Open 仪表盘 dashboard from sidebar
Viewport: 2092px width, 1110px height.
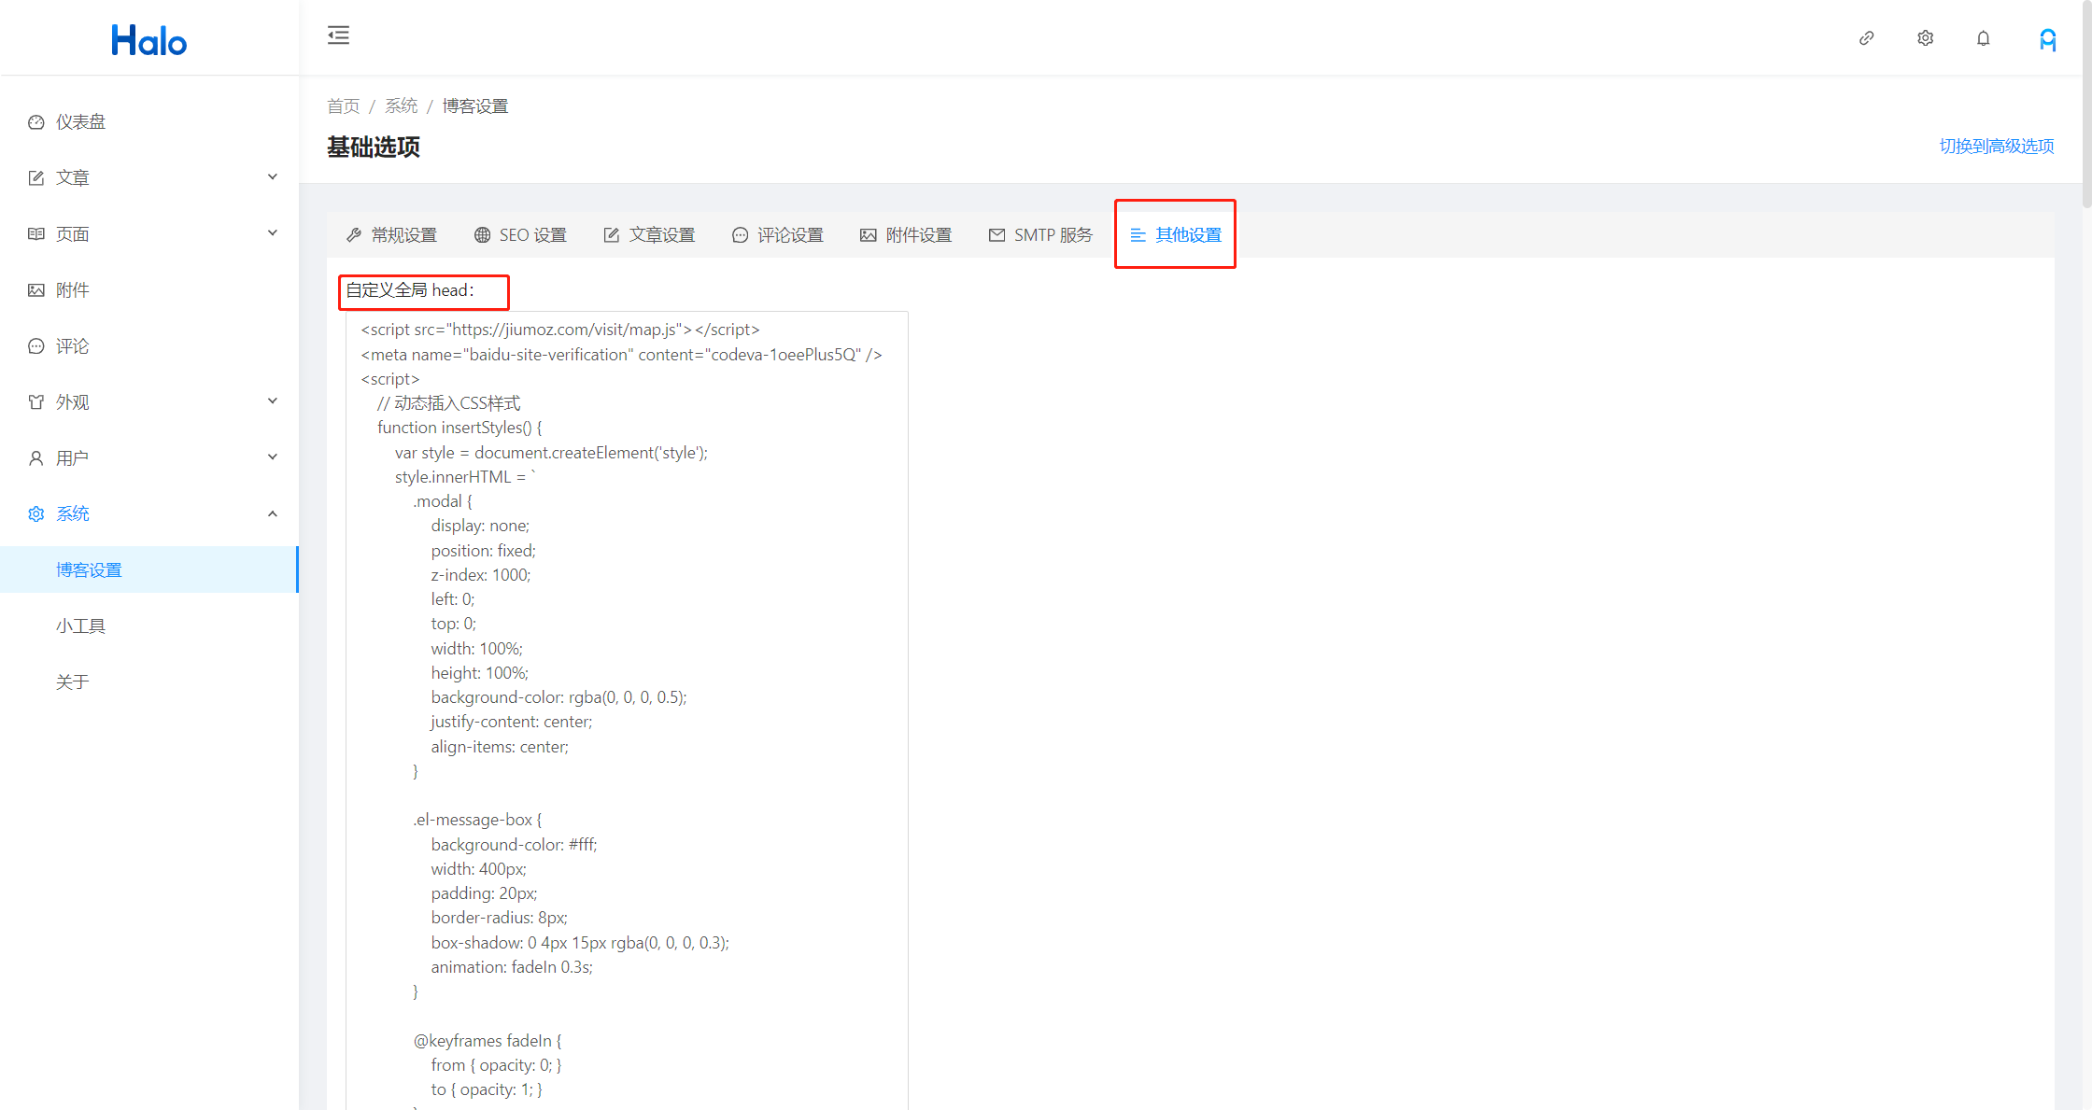[x=80, y=122]
